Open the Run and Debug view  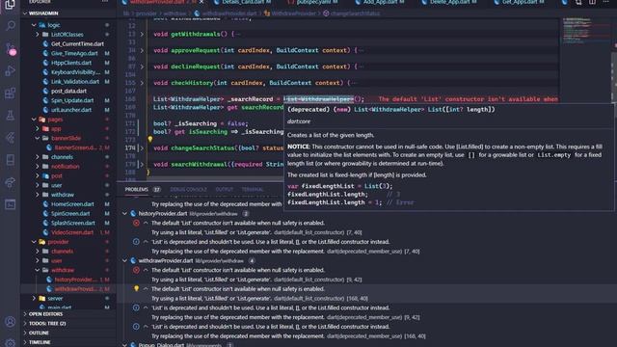pos(11,70)
